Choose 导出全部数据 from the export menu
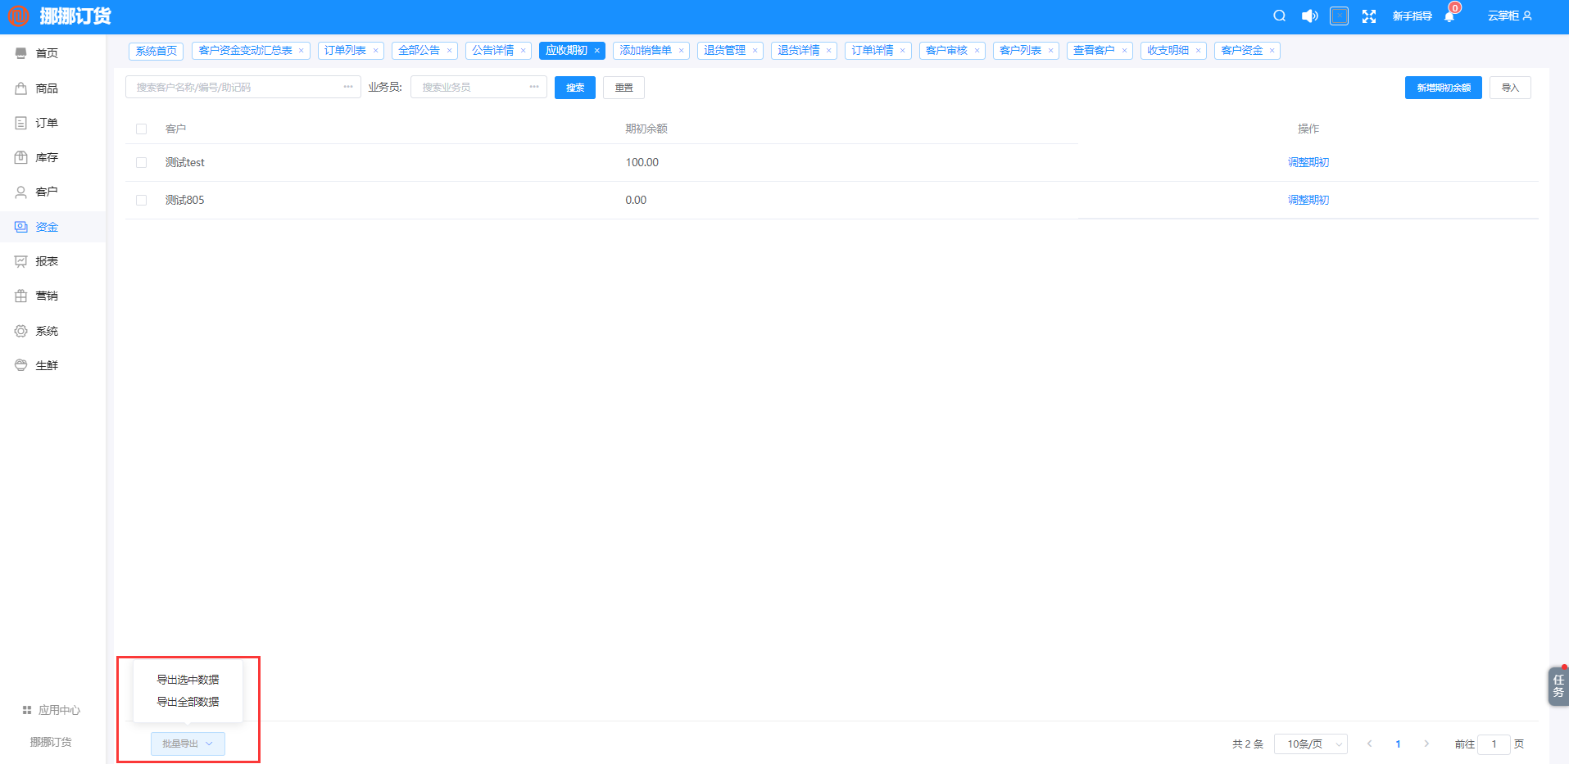This screenshot has width=1569, height=764. click(188, 702)
